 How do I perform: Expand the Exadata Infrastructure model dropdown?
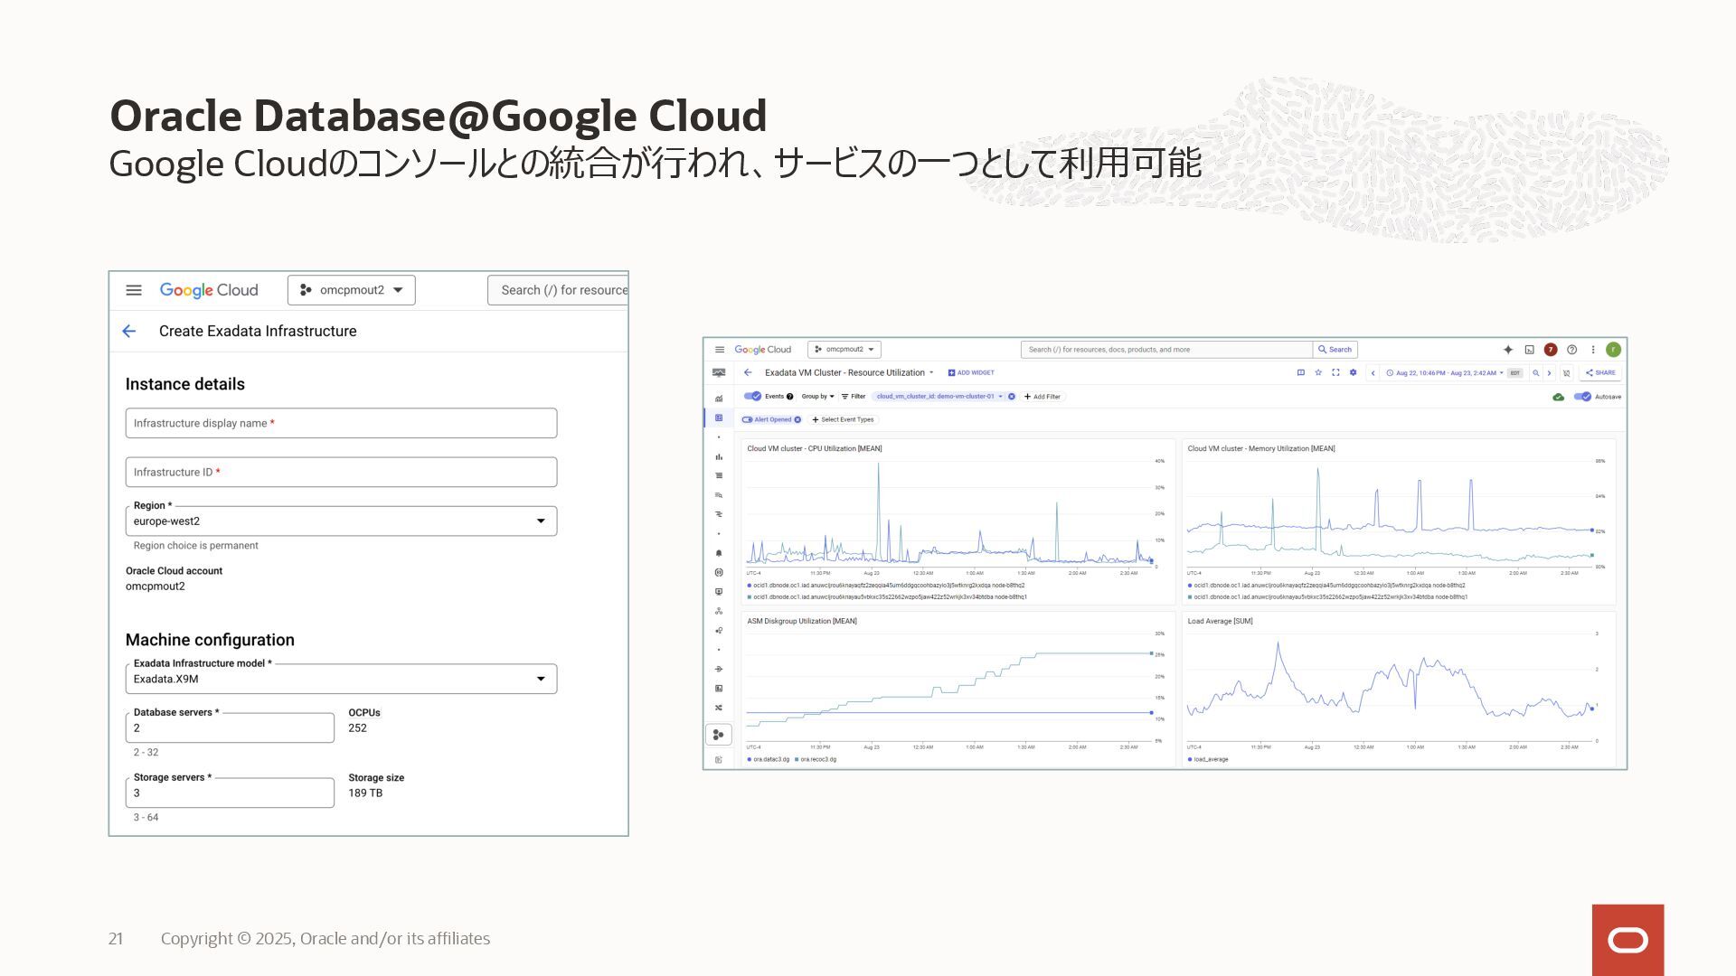point(341,680)
